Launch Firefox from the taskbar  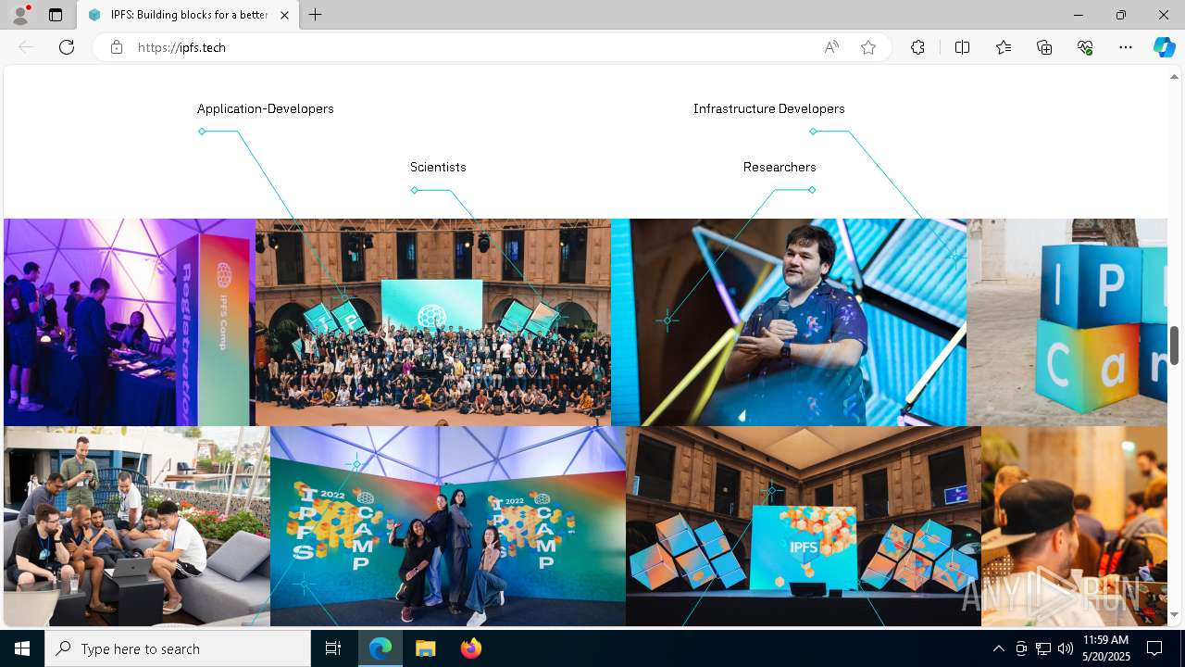(x=470, y=648)
